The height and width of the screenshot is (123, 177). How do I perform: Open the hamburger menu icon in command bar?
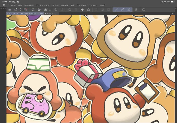10,10
